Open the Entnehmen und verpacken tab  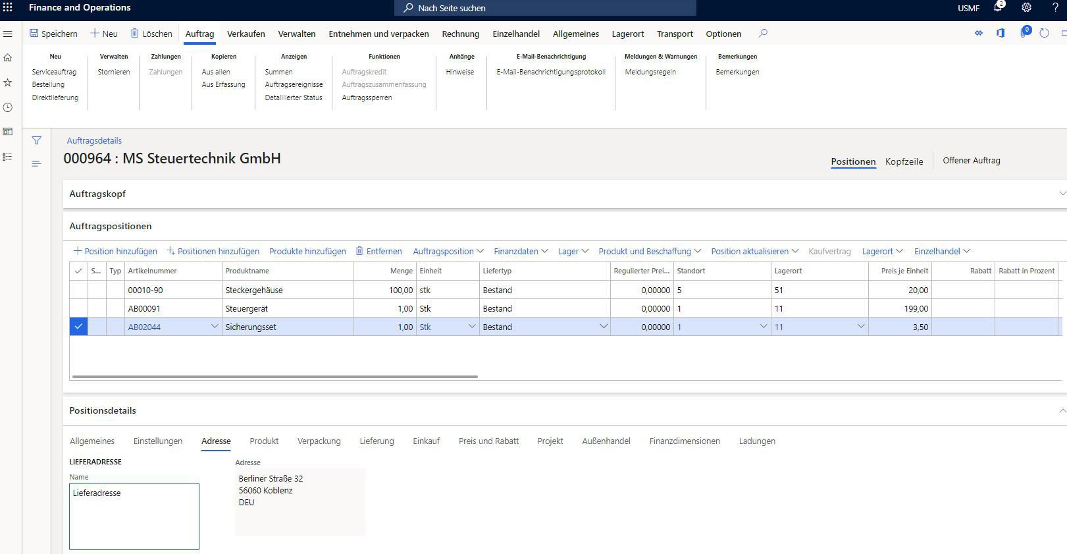[378, 34]
